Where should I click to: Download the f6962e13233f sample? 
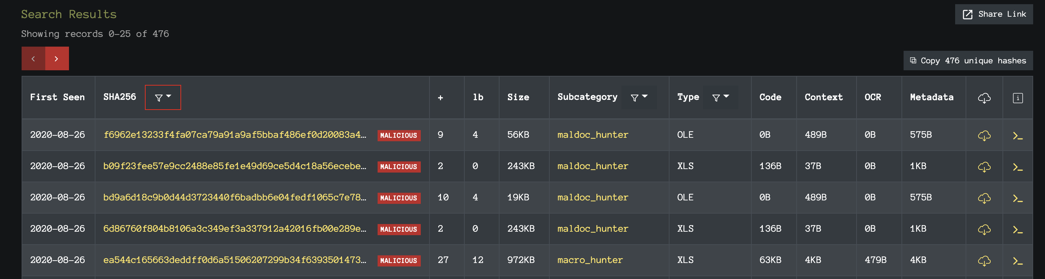(x=984, y=135)
